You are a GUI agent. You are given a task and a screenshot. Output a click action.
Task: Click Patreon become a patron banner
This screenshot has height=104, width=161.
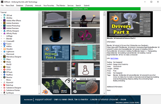point(80,99)
